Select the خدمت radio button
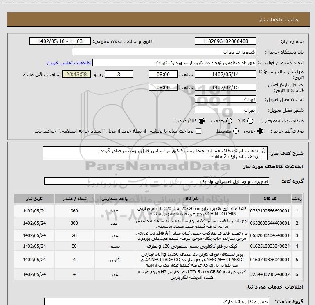315x305 pixels. point(229,121)
